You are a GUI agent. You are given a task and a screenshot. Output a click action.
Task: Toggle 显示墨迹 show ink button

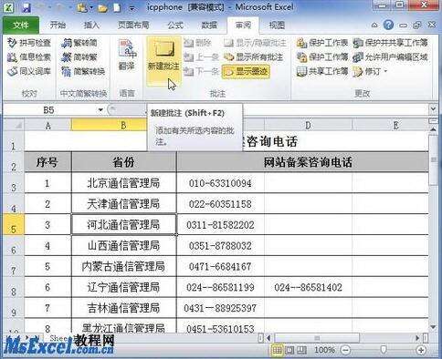(x=246, y=72)
